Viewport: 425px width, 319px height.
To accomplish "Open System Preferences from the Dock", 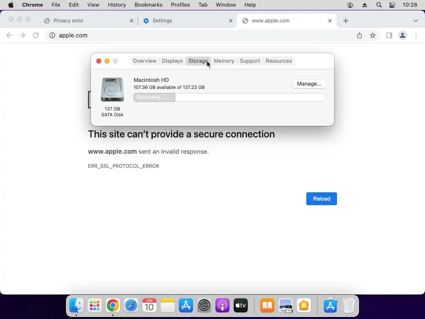I will click(204, 305).
